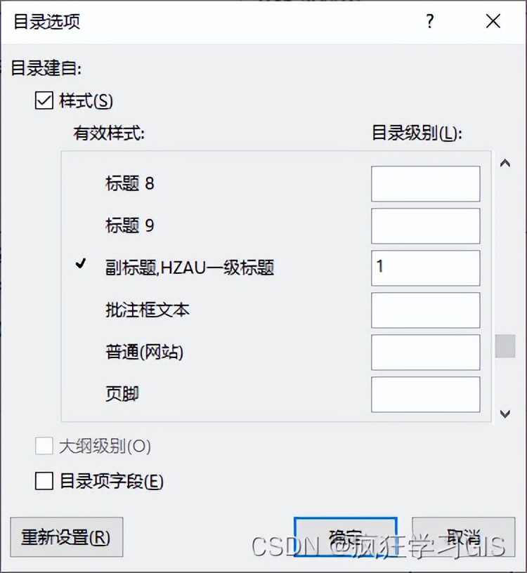Click the level field next to 页脚
527x573 pixels.
coord(425,394)
